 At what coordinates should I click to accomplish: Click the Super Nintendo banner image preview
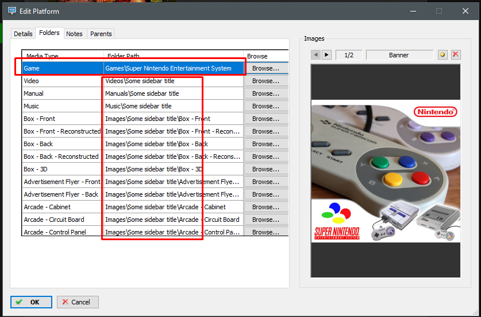[386, 171]
